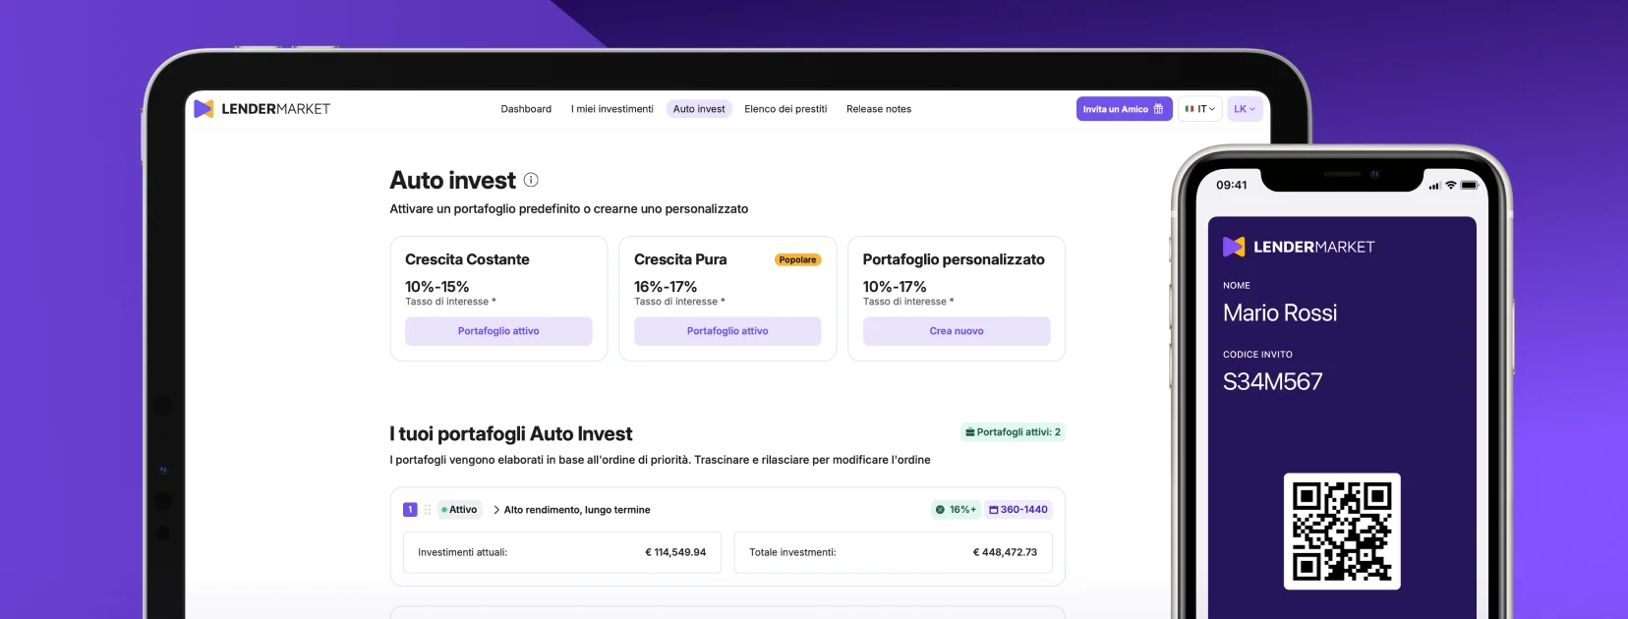Click the purple priority number 1 badge
This screenshot has height=619, width=1628.
tap(410, 510)
